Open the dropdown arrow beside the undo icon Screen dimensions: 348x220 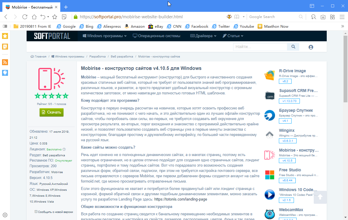coord(48,17)
